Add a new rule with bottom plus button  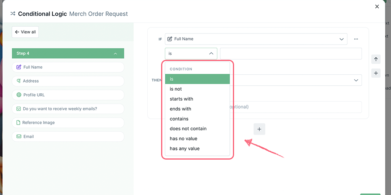(x=259, y=129)
